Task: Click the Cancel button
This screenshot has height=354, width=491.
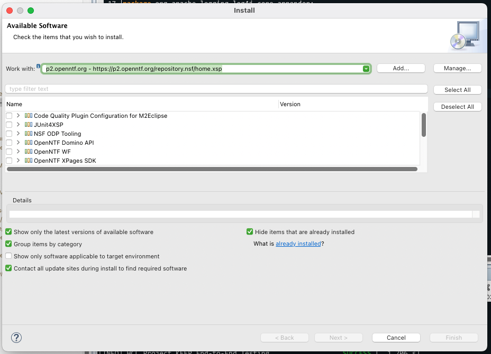Action: 396,338
